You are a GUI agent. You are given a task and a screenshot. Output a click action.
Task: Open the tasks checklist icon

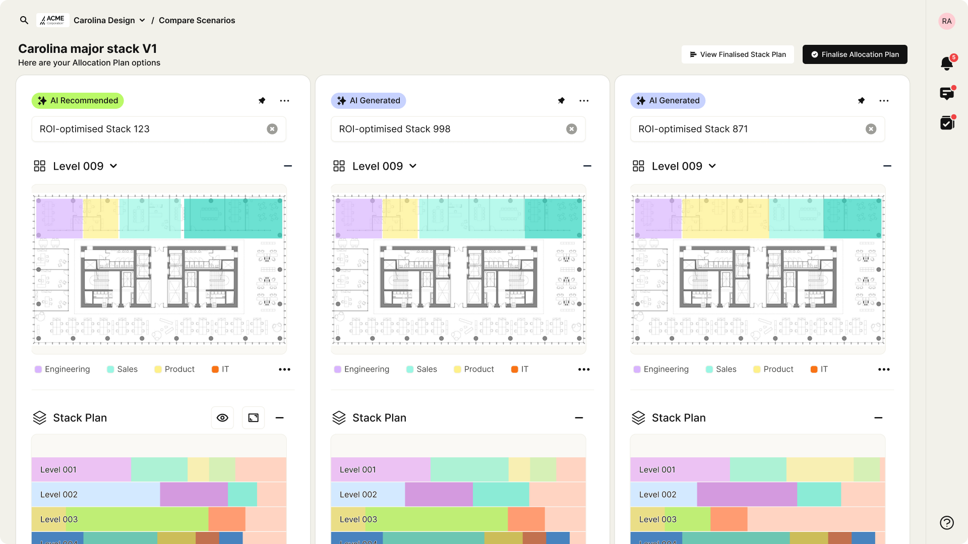click(x=947, y=122)
